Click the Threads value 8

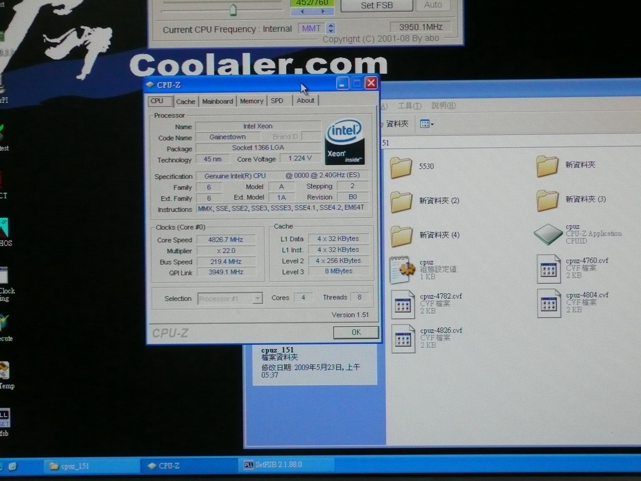coord(359,297)
